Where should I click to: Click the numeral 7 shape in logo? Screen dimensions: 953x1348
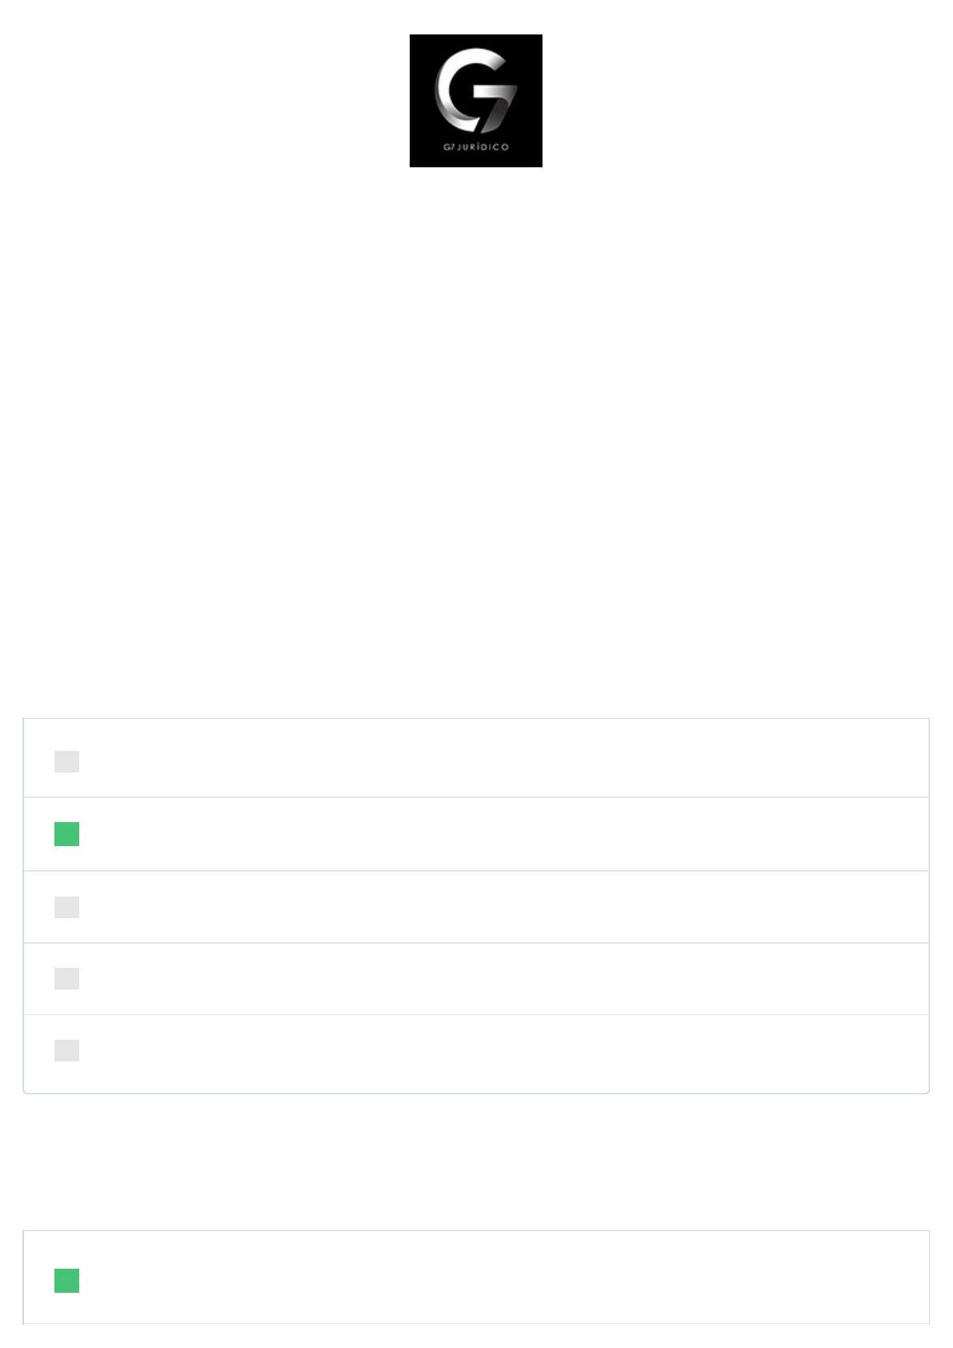pyautogui.click(x=495, y=104)
